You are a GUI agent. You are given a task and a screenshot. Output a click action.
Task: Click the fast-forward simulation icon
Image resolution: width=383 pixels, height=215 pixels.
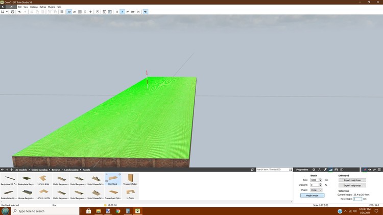128,12
